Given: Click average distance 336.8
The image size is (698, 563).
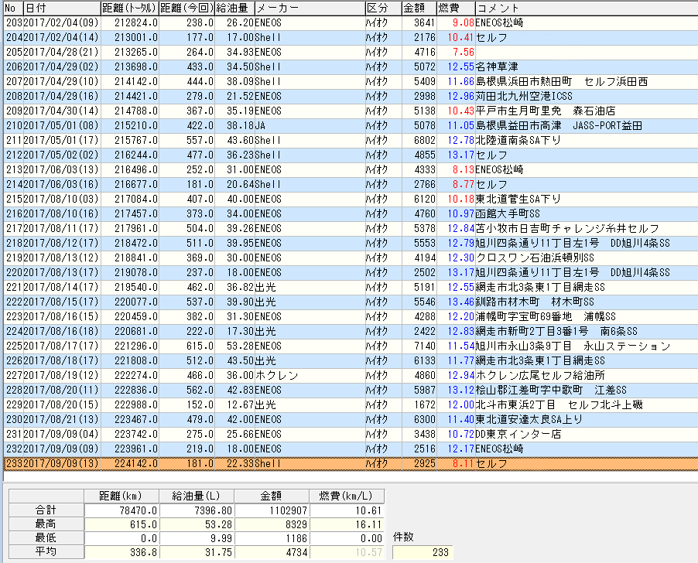Looking at the screenshot, I should pyautogui.click(x=122, y=551).
